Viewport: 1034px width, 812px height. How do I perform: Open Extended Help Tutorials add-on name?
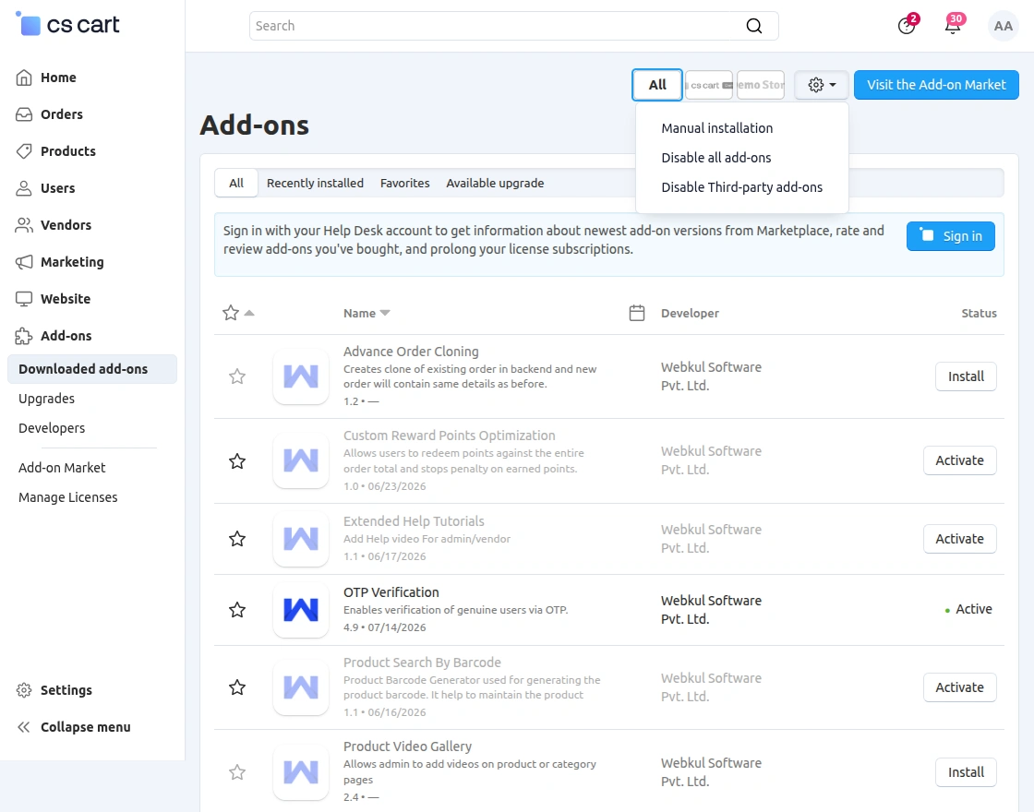(x=414, y=521)
